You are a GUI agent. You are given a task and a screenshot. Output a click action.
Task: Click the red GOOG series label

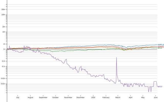click(x=160, y=47)
